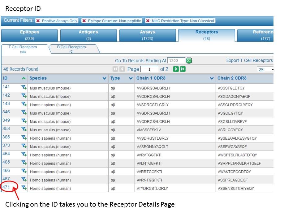Open the records-per-page dropdown showing 25
This screenshot has width=297, height=223.
click(265, 69)
